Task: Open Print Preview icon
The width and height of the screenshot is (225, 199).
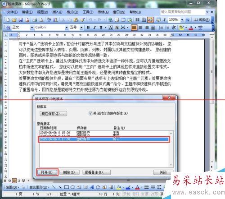Action: click(41, 20)
